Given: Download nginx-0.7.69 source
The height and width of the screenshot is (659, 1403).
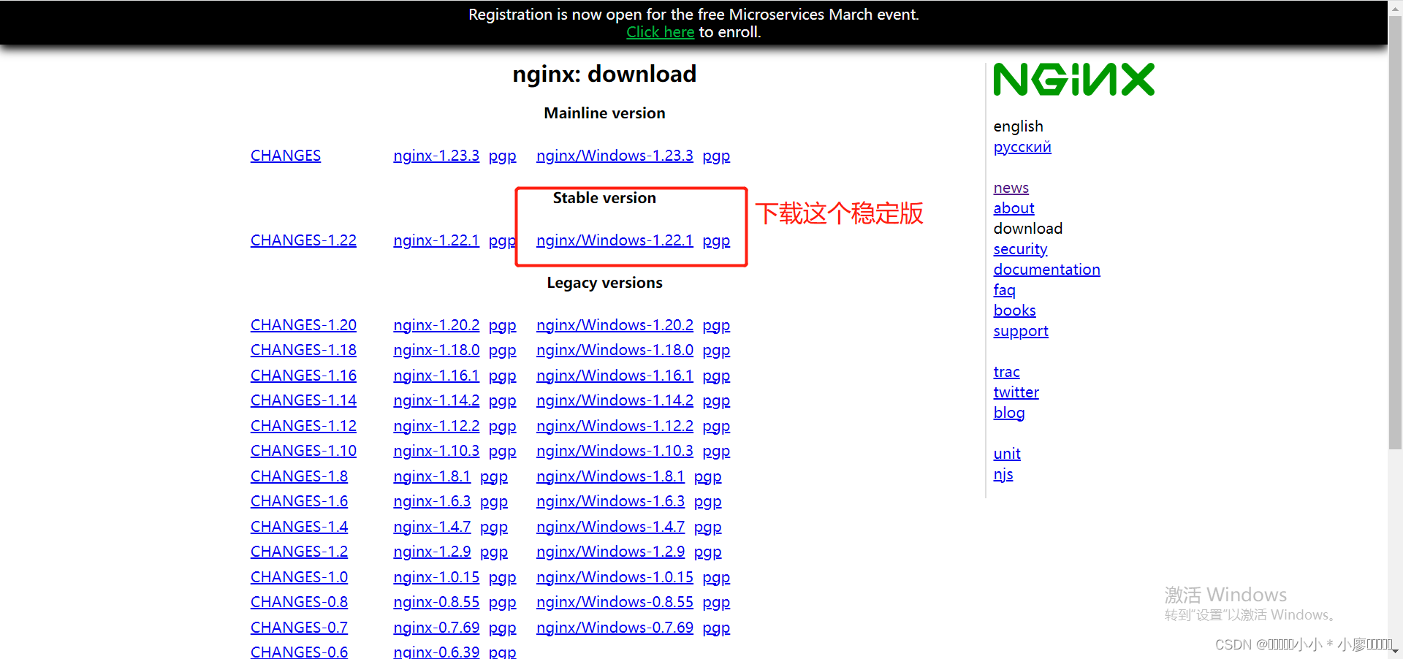Looking at the screenshot, I should coord(436,628).
